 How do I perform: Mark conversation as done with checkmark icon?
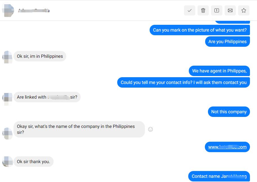(190, 10)
